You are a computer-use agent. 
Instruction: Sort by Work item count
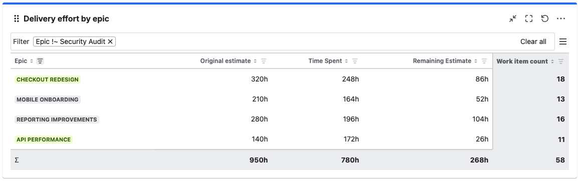(552, 61)
